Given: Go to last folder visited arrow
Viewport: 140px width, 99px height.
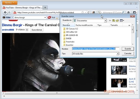Looking at the screenshot, I should [110, 21].
